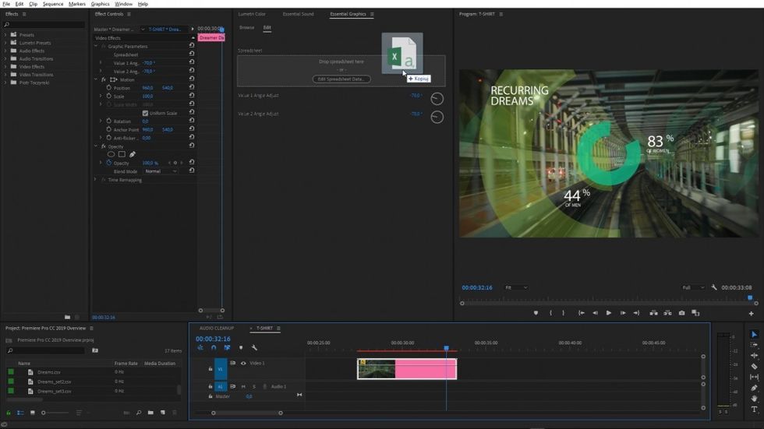Image resolution: width=764 pixels, height=429 pixels.
Task: Expand the Presets folder in Effects
Action: tap(5, 35)
